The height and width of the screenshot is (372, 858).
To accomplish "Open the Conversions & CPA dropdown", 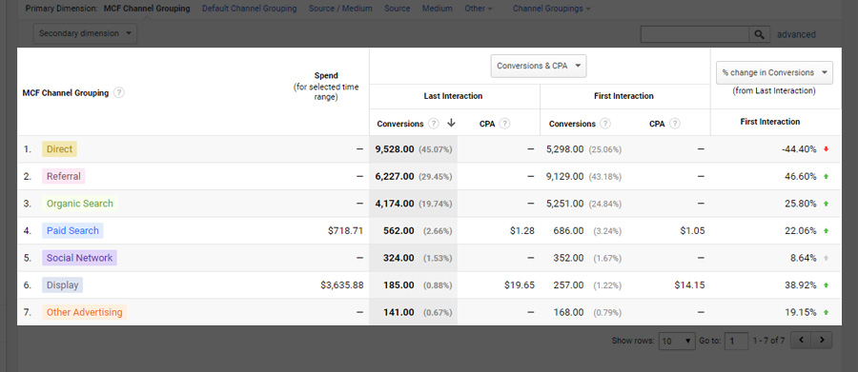I will [x=539, y=66].
